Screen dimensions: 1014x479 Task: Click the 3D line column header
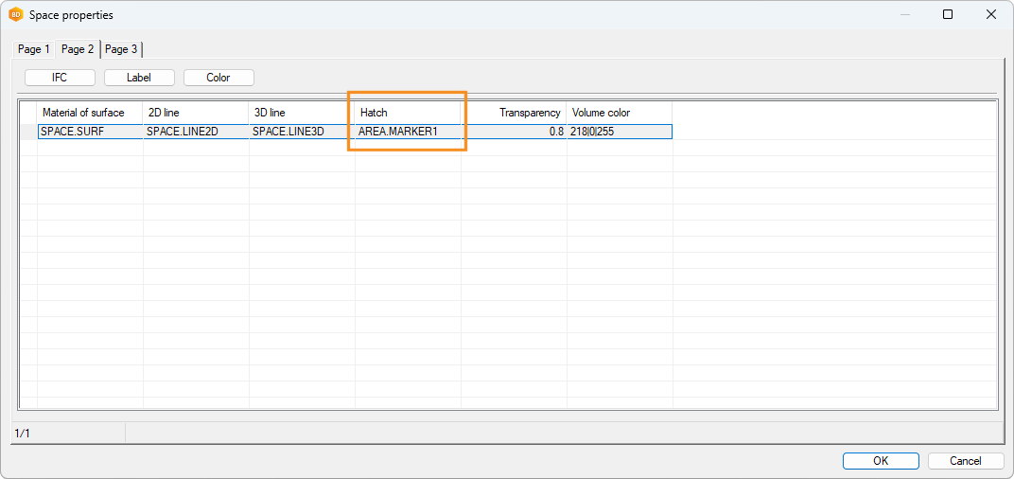pyautogui.click(x=302, y=113)
